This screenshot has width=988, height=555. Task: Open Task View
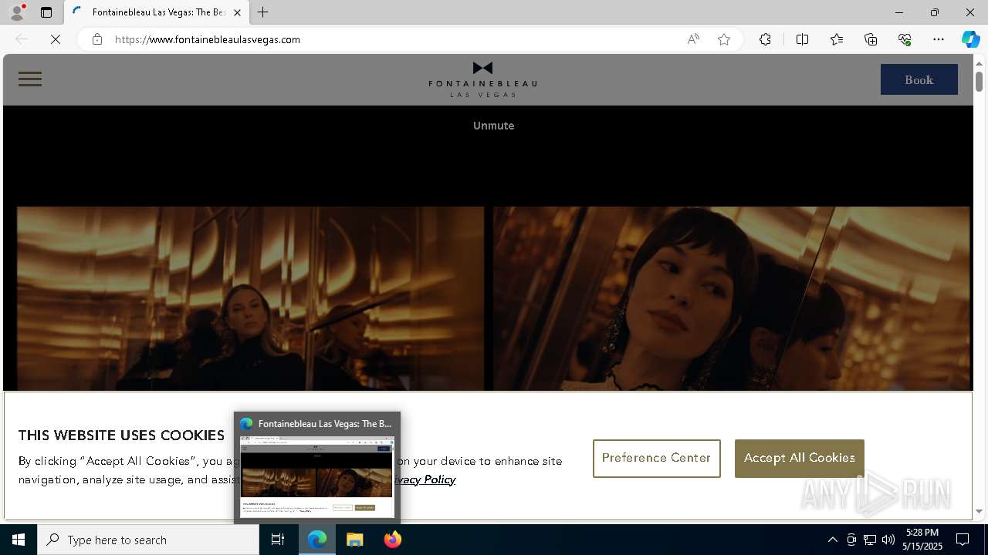coord(278,540)
